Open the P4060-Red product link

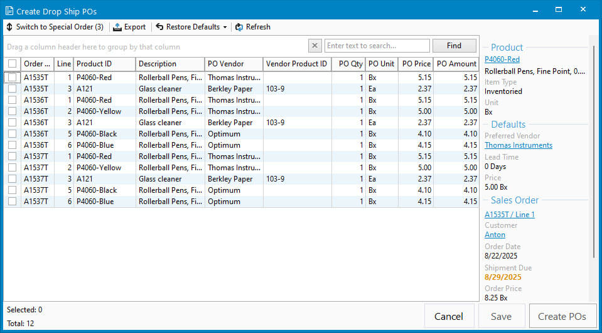pos(502,59)
